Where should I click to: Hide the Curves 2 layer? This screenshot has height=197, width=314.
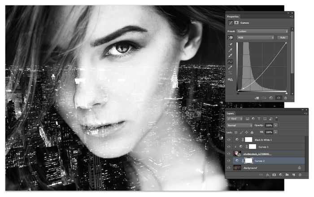click(x=229, y=161)
